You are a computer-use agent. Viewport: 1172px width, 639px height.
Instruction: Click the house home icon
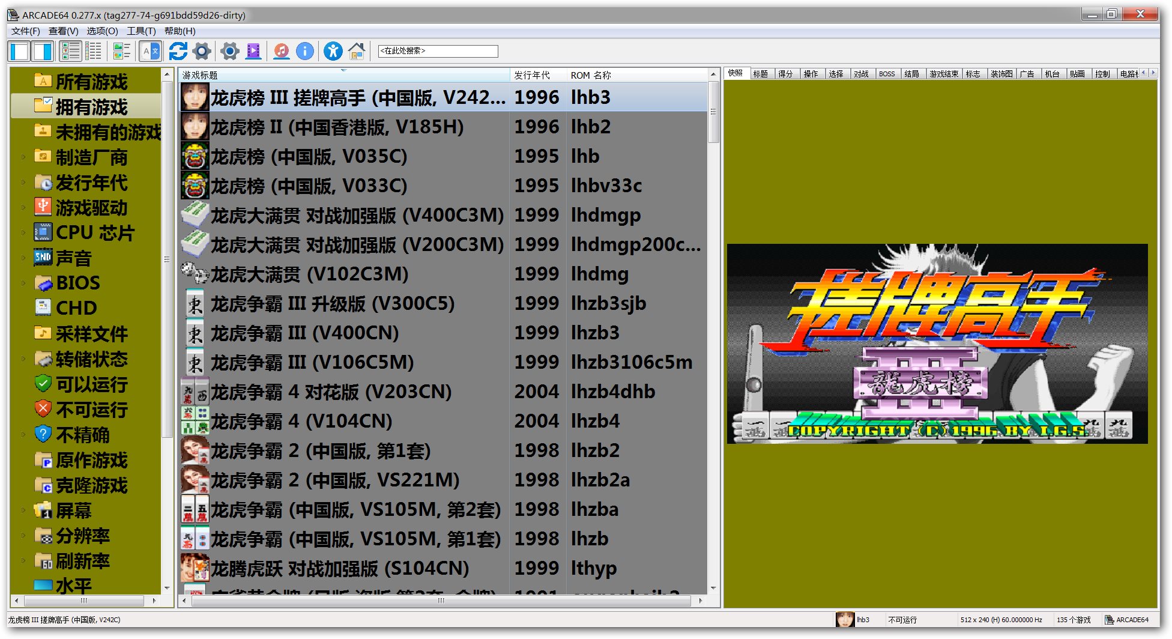357,52
